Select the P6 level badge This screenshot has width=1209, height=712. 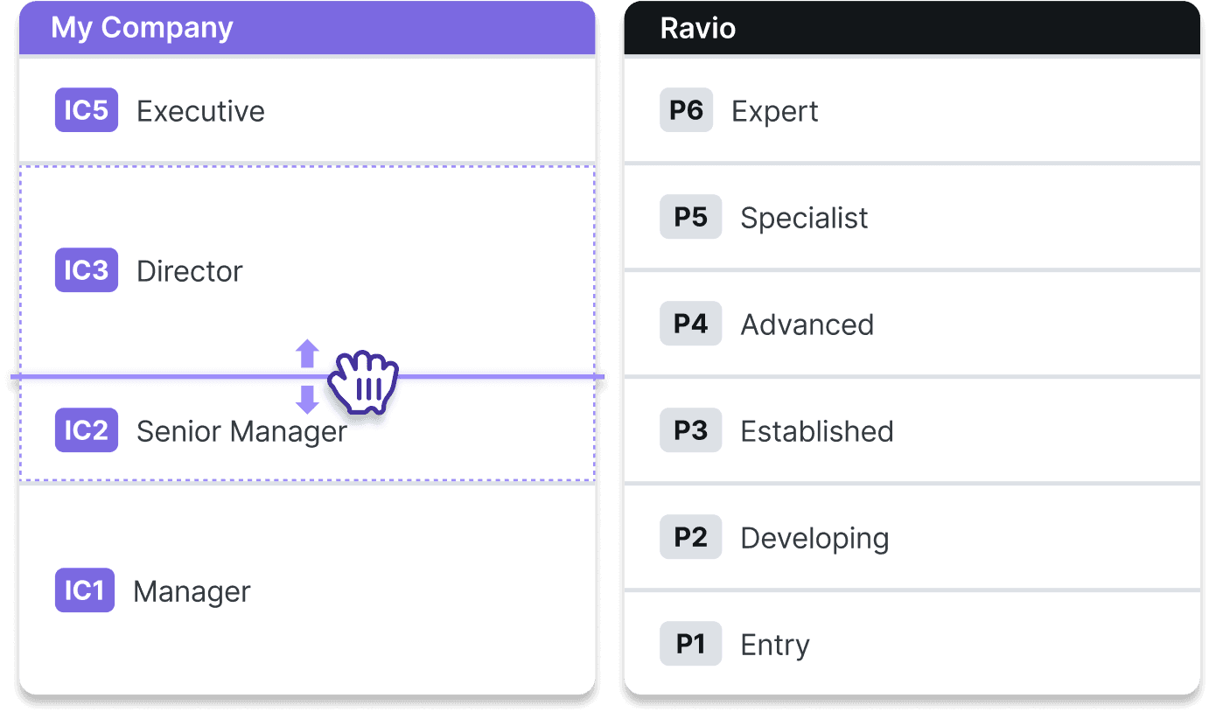(686, 109)
